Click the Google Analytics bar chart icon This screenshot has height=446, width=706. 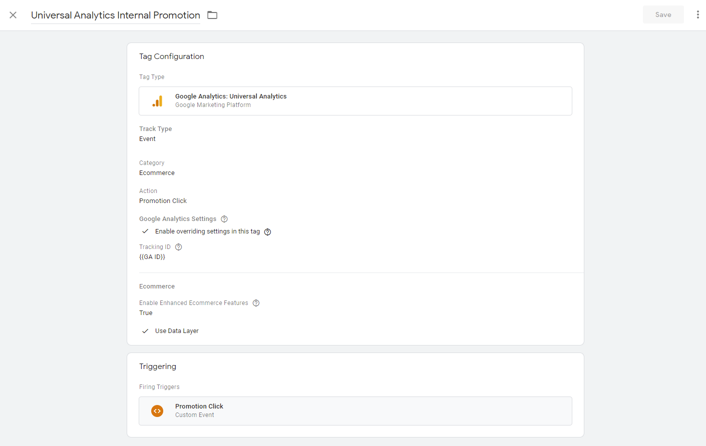tap(157, 101)
